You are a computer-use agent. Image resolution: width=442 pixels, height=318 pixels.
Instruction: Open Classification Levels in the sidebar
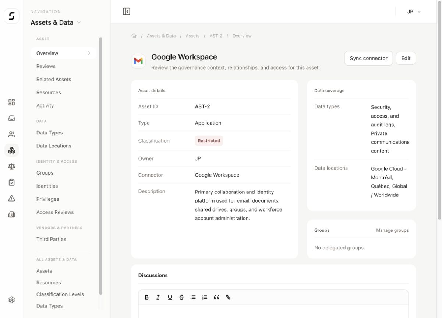click(x=60, y=294)
